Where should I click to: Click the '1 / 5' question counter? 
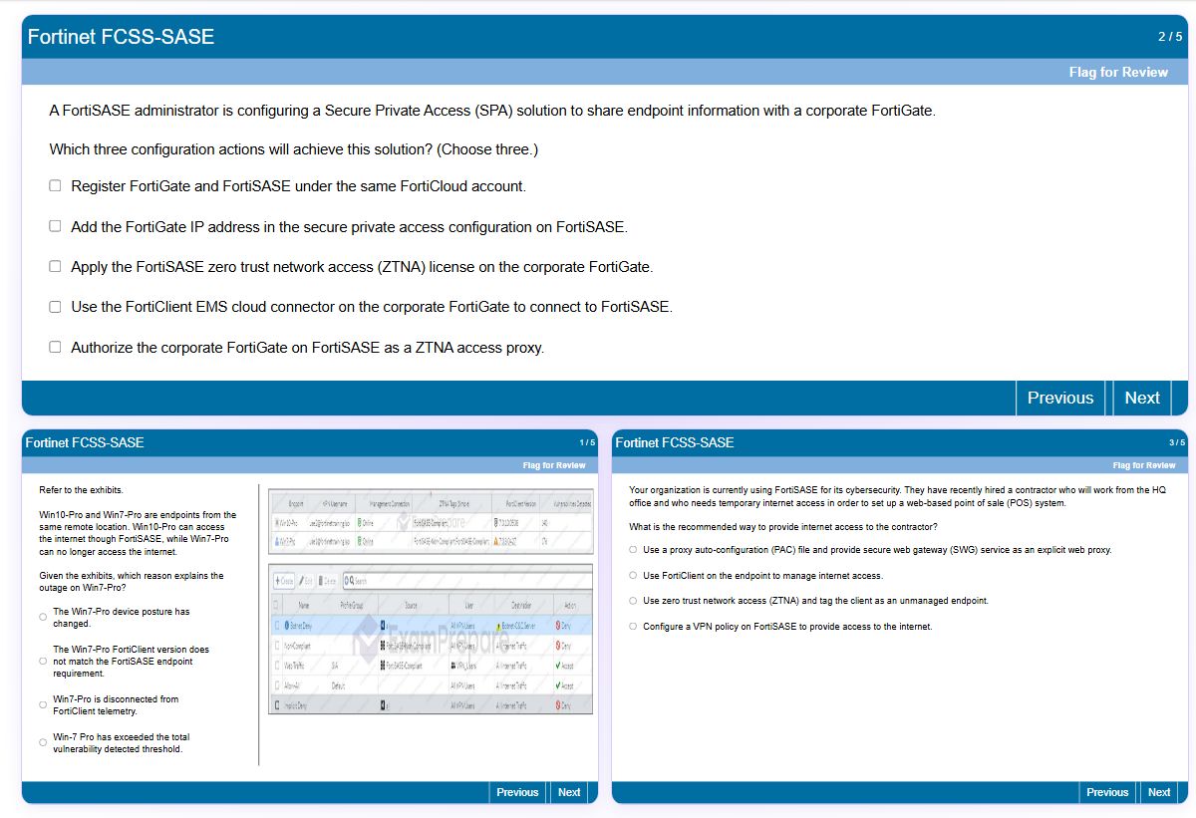point(587,442)
